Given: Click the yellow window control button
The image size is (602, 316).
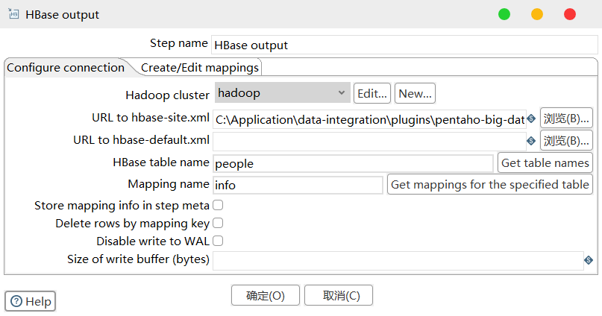Looking at the screenshot, I should 537,14.
